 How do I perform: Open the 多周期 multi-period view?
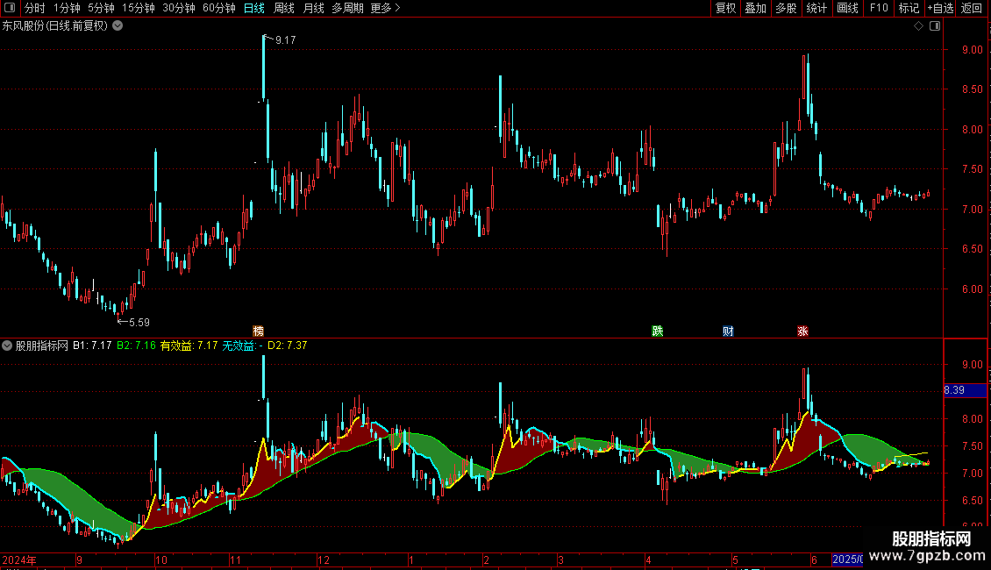click(347, 8)
